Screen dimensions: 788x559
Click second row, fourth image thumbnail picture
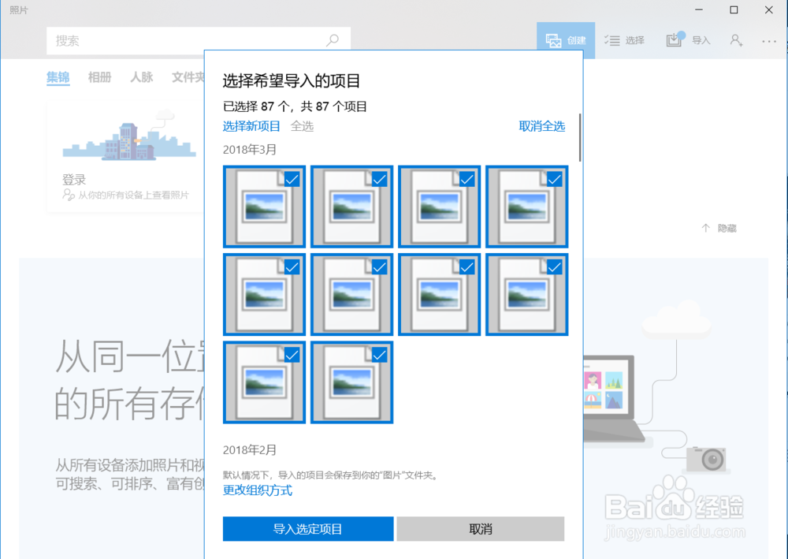526,295
